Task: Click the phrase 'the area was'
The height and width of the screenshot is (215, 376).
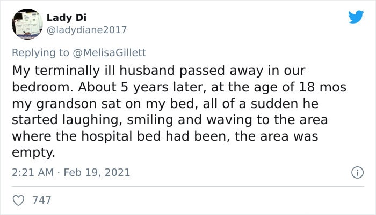Action: 276,136
